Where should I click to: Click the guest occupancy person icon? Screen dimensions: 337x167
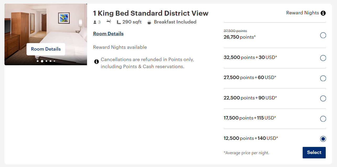94,22
